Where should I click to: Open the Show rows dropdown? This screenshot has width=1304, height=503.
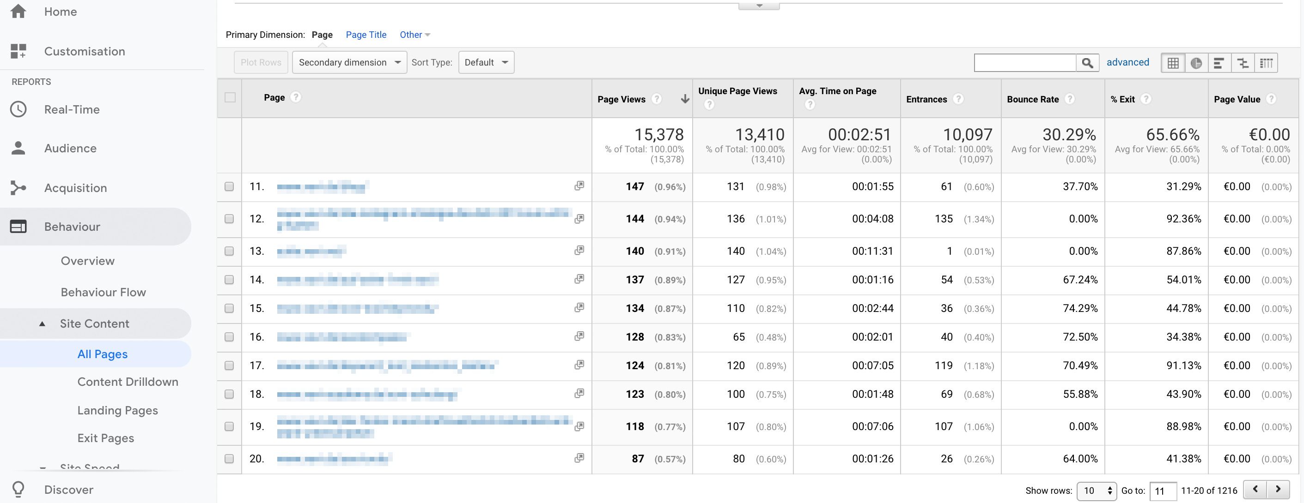point(1097,491)
